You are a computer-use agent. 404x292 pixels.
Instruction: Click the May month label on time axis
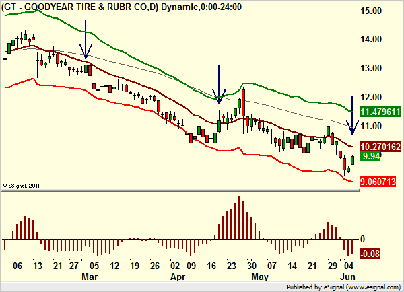[x=260, y=277]
